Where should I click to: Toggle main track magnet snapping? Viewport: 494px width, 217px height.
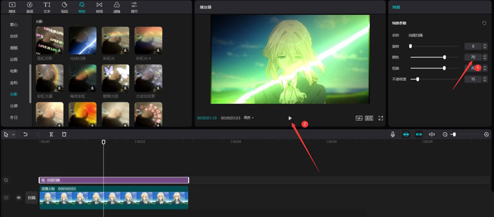(406, 134)
